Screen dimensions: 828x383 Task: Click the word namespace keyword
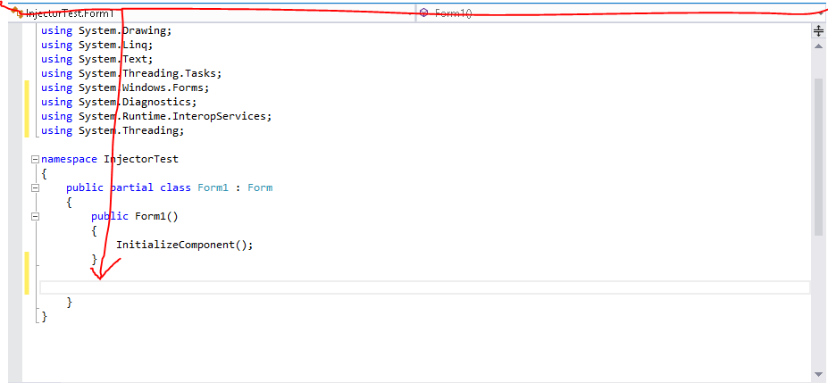tap(71, 159)
